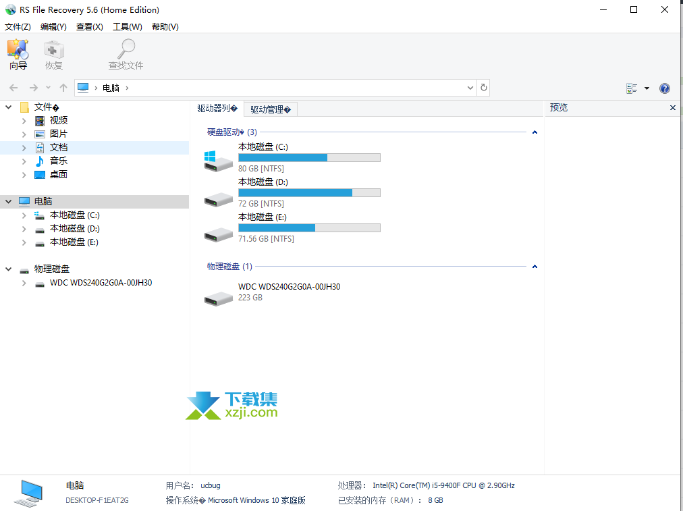
Task: Click the large computer icon in status bar
Action: coord(28,493)
